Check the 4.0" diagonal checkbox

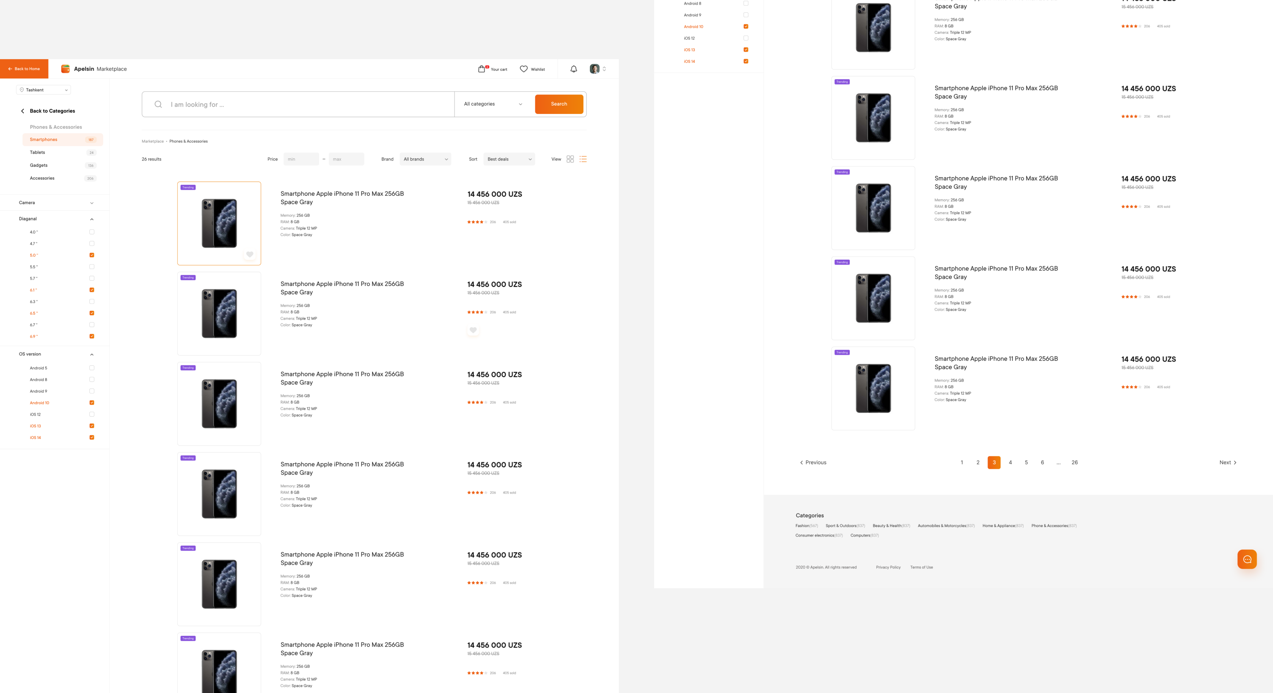pos(92,232)
